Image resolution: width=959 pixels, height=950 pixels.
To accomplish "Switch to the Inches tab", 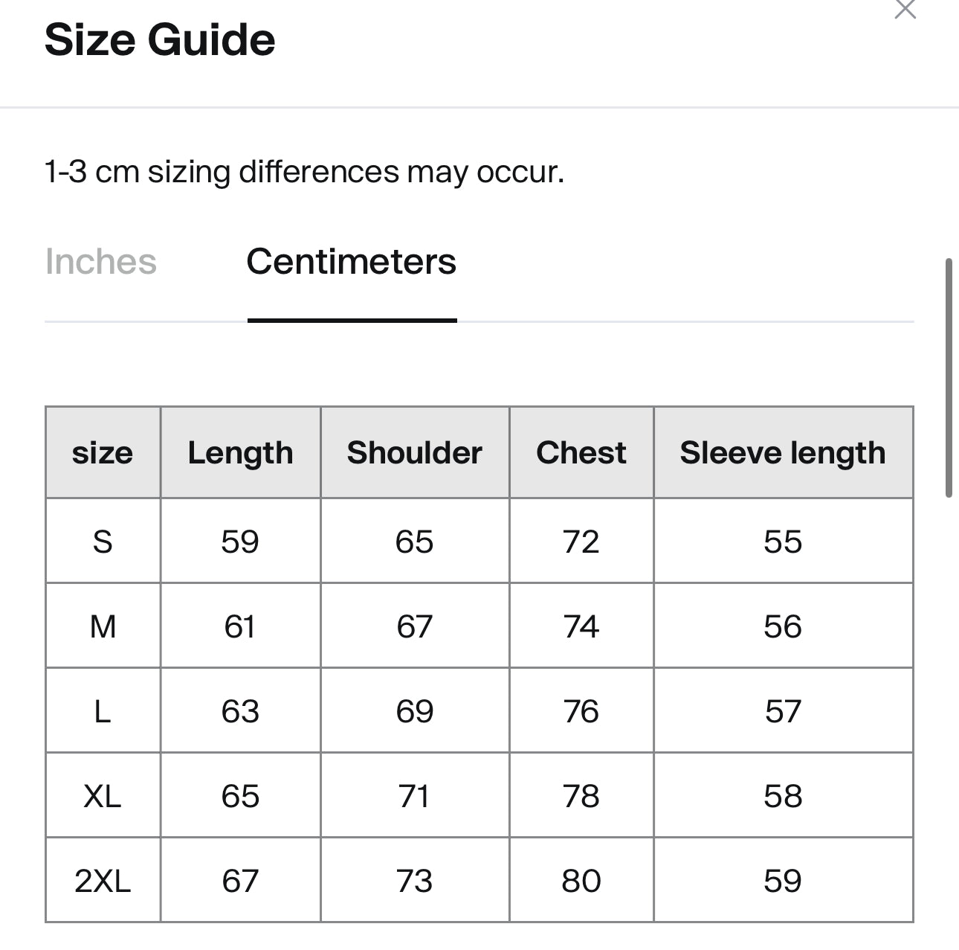I will [x=101, y=262].
